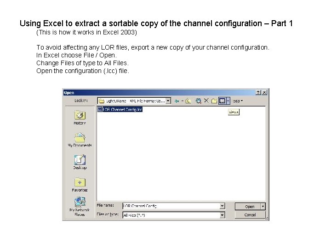Click the Search the Web icon
The height and width of the screenshot is (248, 331).
click(x=198, y=101)
